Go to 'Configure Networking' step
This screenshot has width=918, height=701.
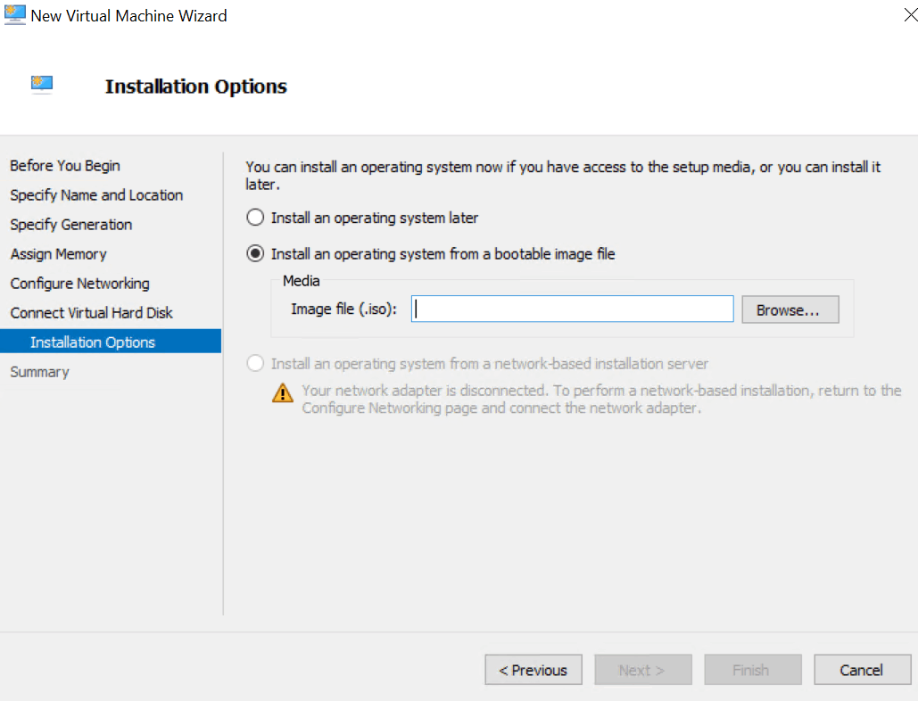(x=79, y=283)
